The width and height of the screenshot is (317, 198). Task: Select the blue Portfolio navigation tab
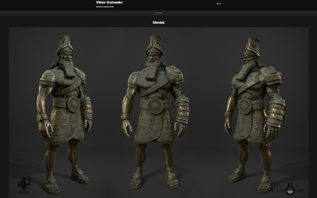point(158,13)
